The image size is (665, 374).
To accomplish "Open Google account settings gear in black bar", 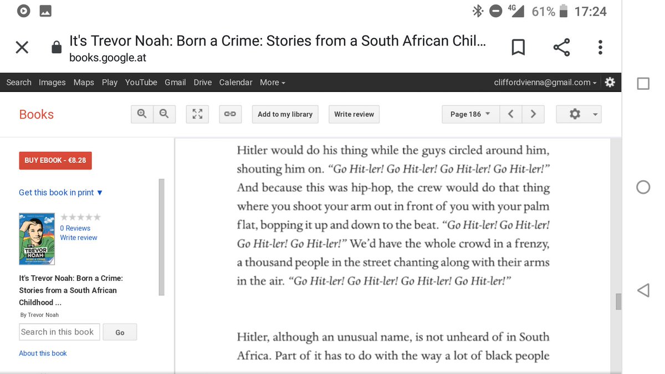I will 610,82.
